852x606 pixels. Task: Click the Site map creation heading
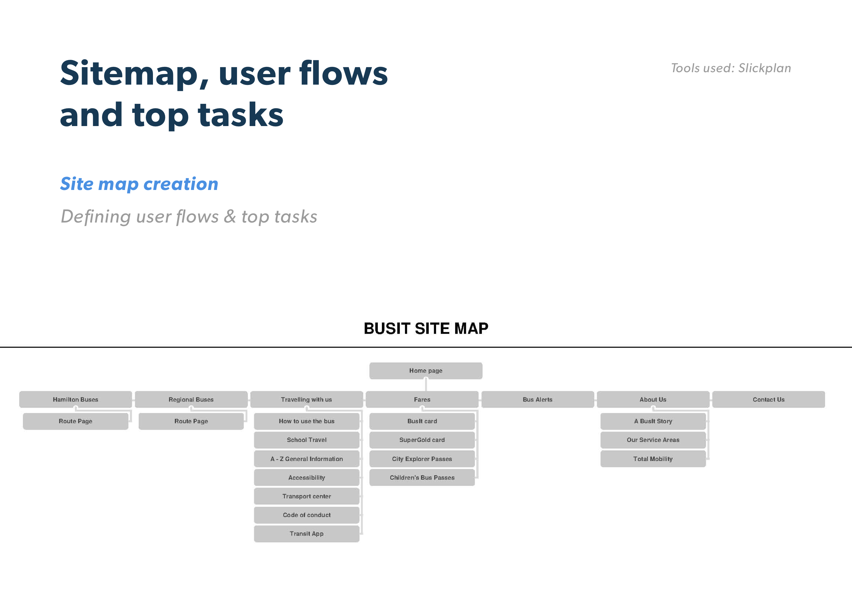click(x=139, y=184)
